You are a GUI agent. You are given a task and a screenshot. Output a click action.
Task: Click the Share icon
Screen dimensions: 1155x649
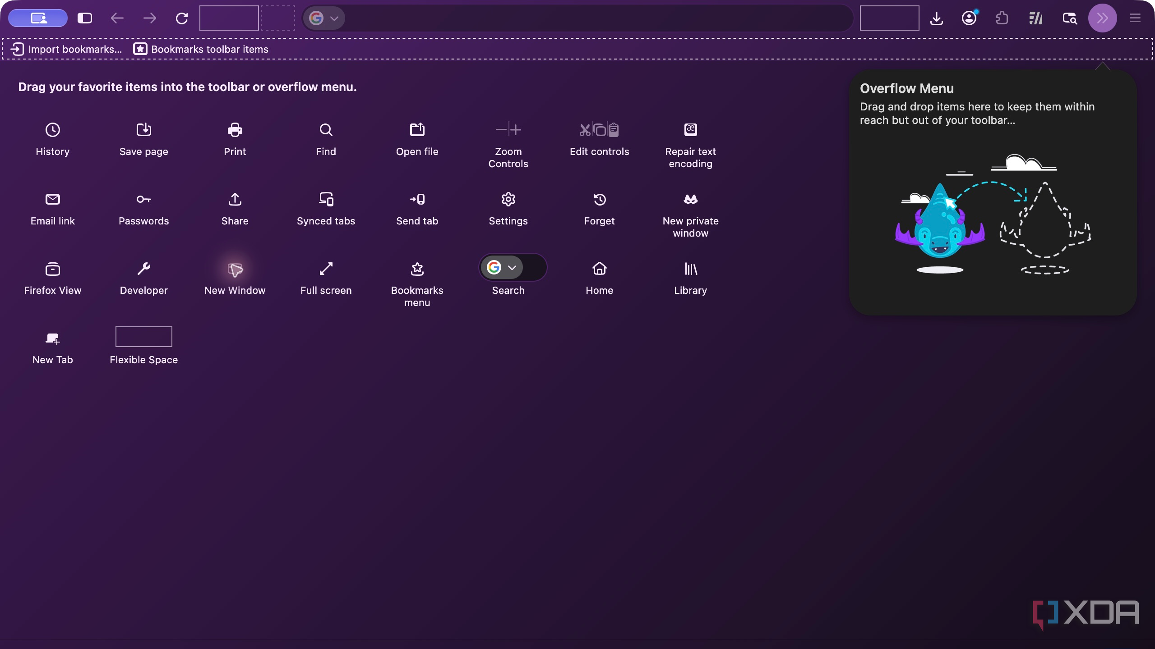click(x=235, y=199)
